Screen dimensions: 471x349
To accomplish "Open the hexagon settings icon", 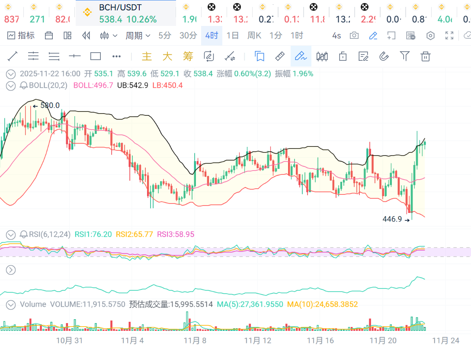I will click(430, 35).
